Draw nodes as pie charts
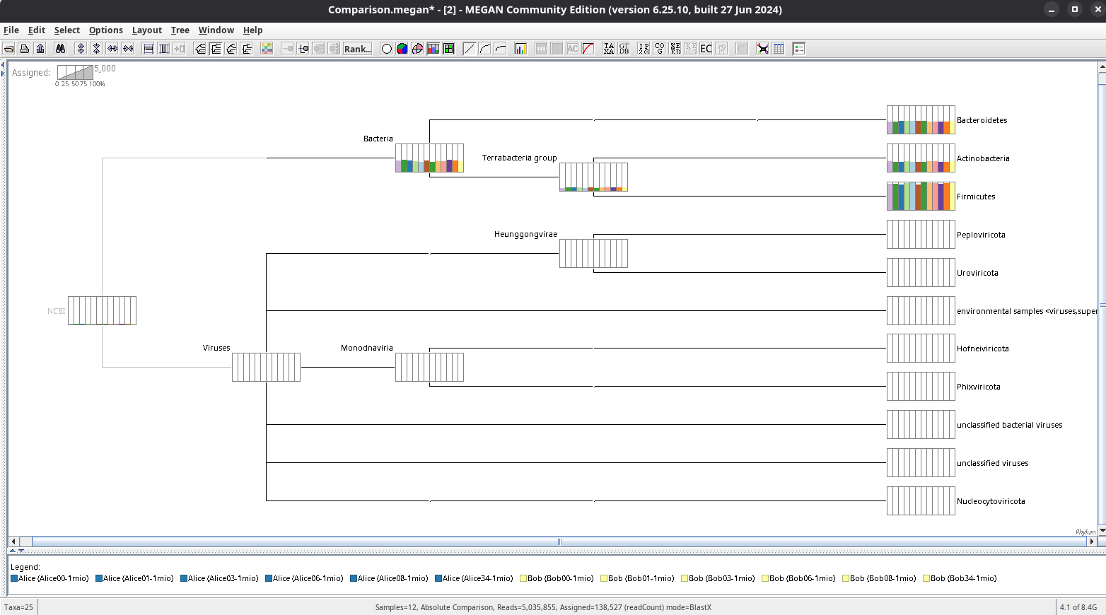Image resolution: width=1106 pixels, height=615 pixels. [x=402, y=49]
